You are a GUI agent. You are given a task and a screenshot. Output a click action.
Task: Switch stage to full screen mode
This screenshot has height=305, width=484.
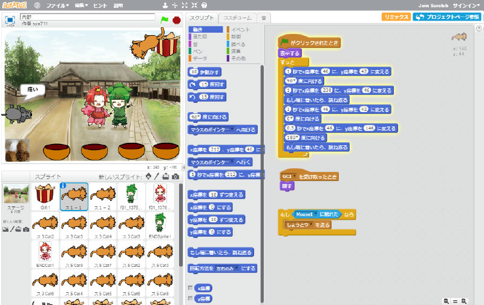[x=10, y=20]
